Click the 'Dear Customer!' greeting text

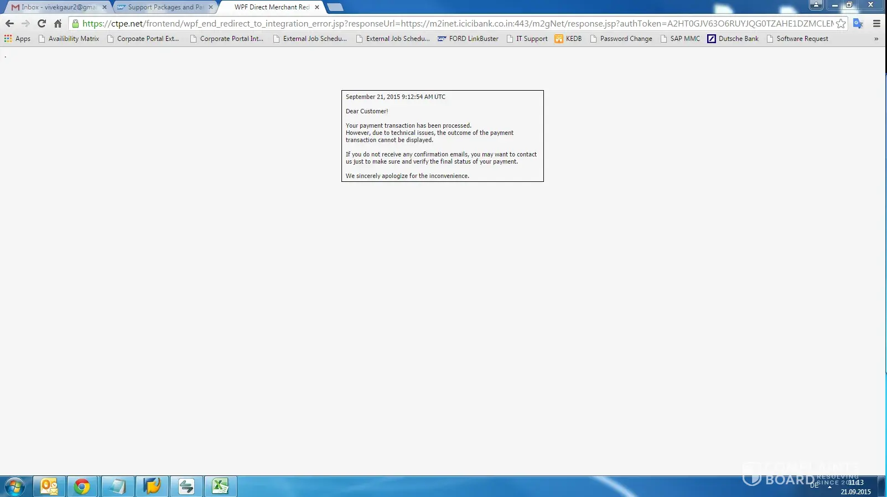367,111
